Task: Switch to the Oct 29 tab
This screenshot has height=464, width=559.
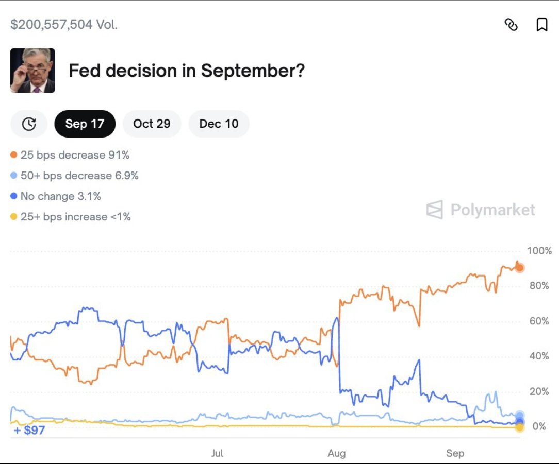Action: click(152, 124)
